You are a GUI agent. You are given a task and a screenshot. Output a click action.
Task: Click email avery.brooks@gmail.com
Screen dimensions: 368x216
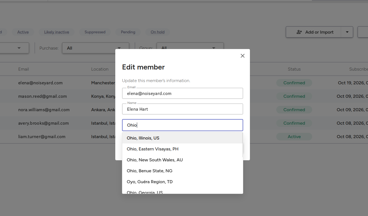pos(43,123)
